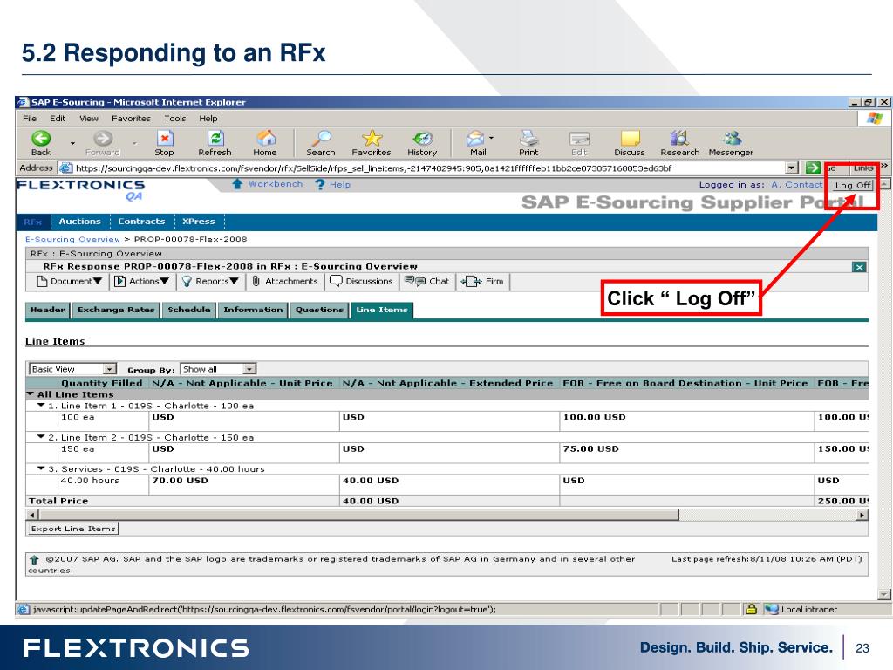The image size is (893, 670).
Task: Click the IE Back button
Action: 41,143
